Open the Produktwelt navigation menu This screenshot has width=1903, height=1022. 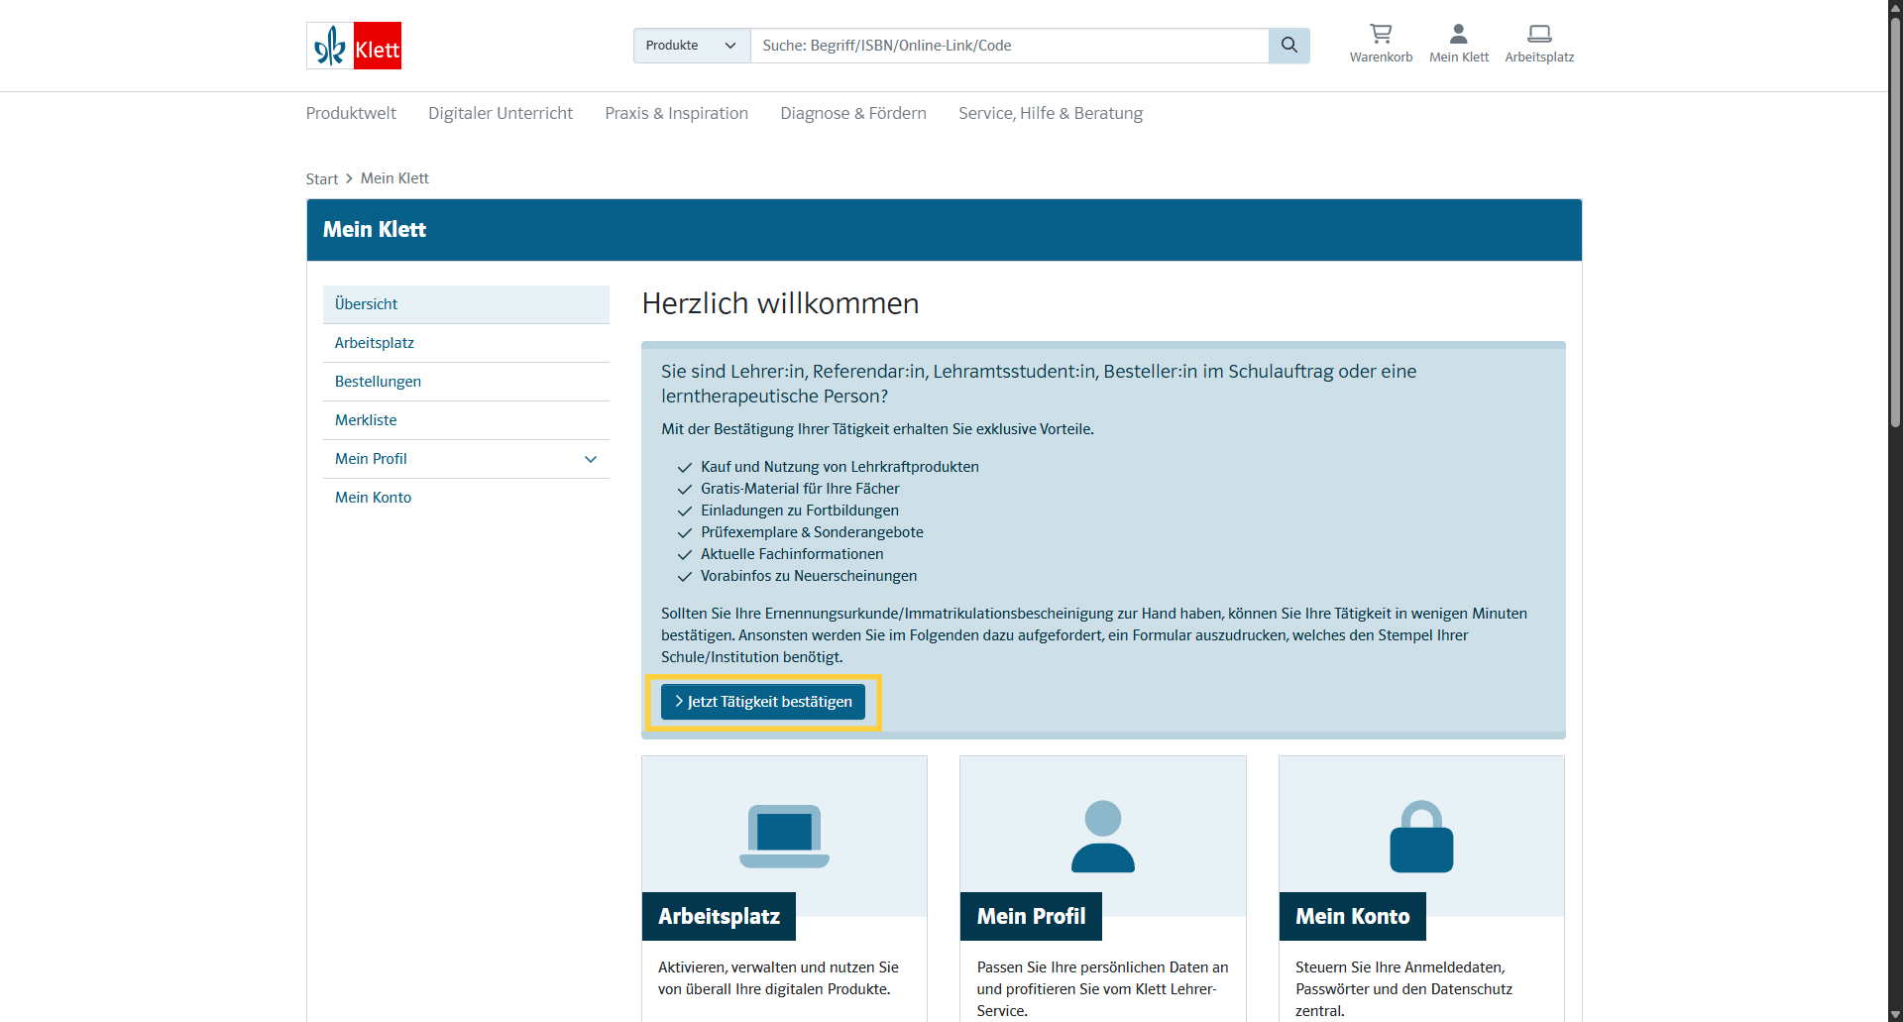351,113
